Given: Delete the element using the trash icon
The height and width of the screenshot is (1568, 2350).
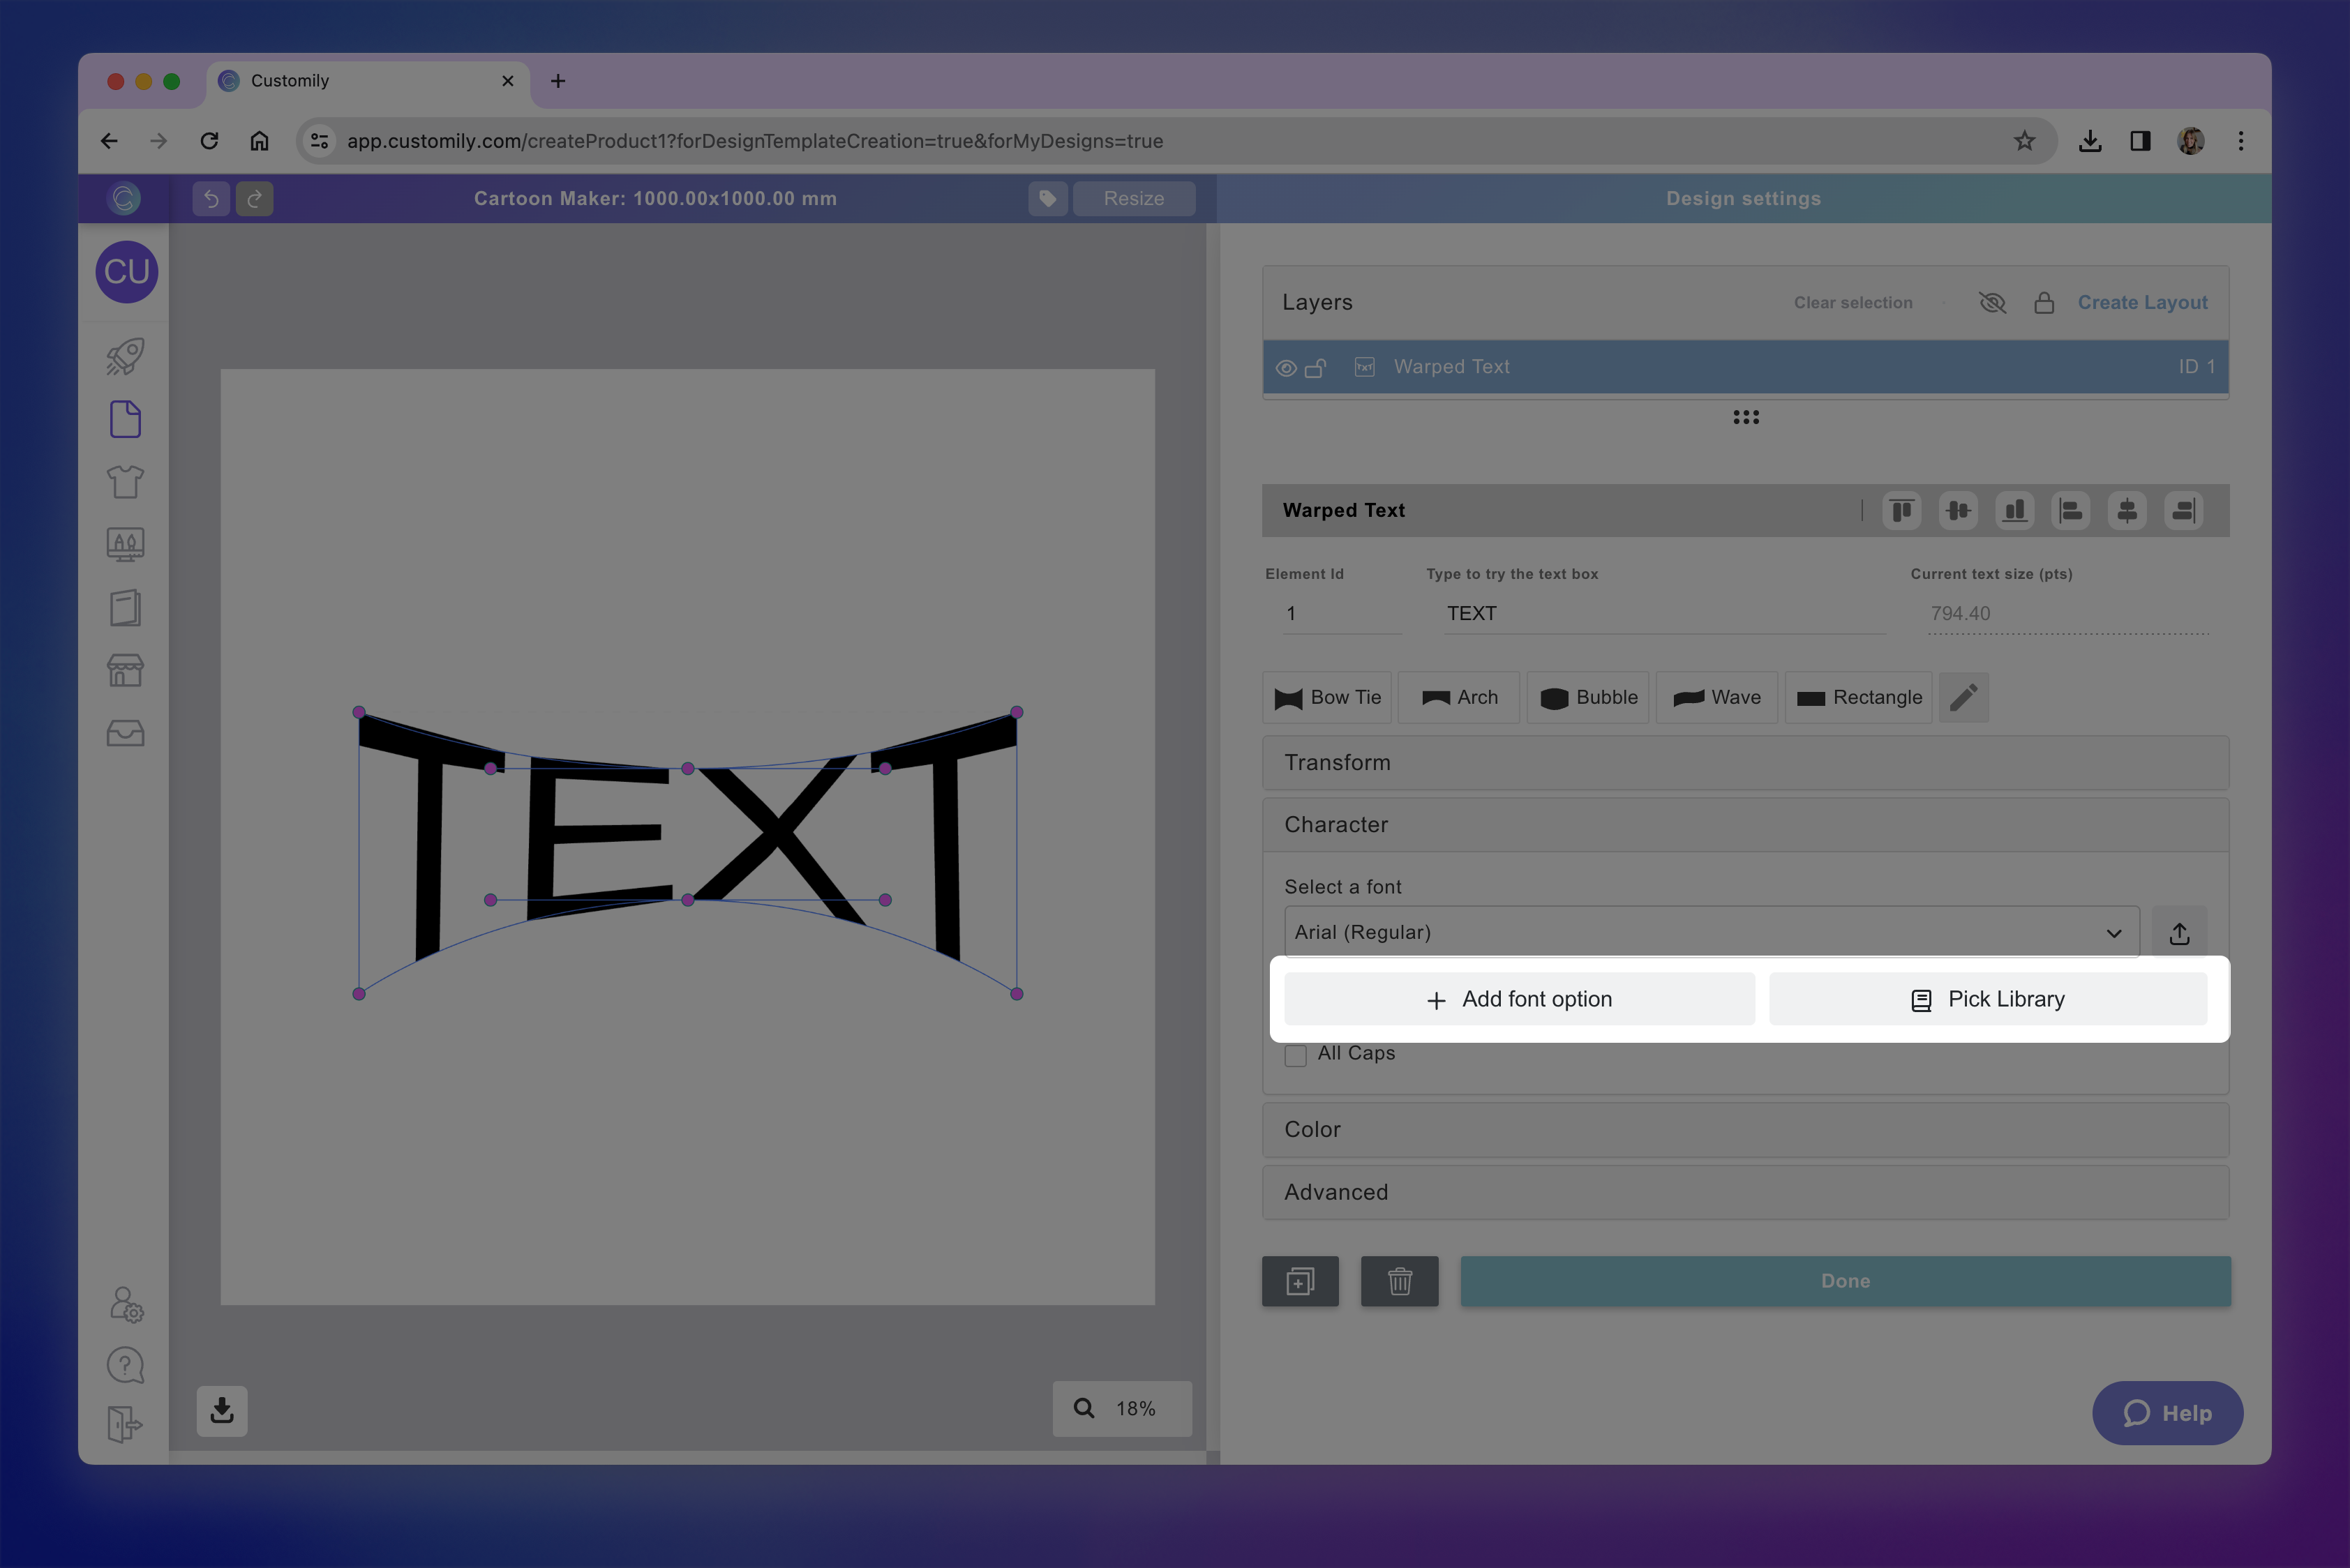Looking at the screenshot, I should point(1400,1281).
